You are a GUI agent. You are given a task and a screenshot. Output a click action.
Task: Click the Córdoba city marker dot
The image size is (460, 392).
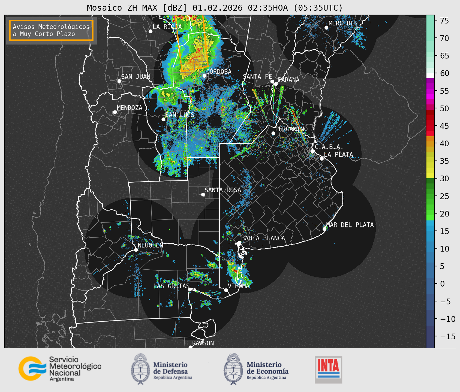[x=204, y=76]
